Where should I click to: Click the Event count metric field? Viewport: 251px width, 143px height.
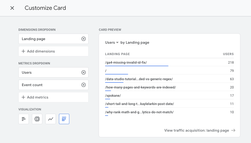click(x=49, y=85)
